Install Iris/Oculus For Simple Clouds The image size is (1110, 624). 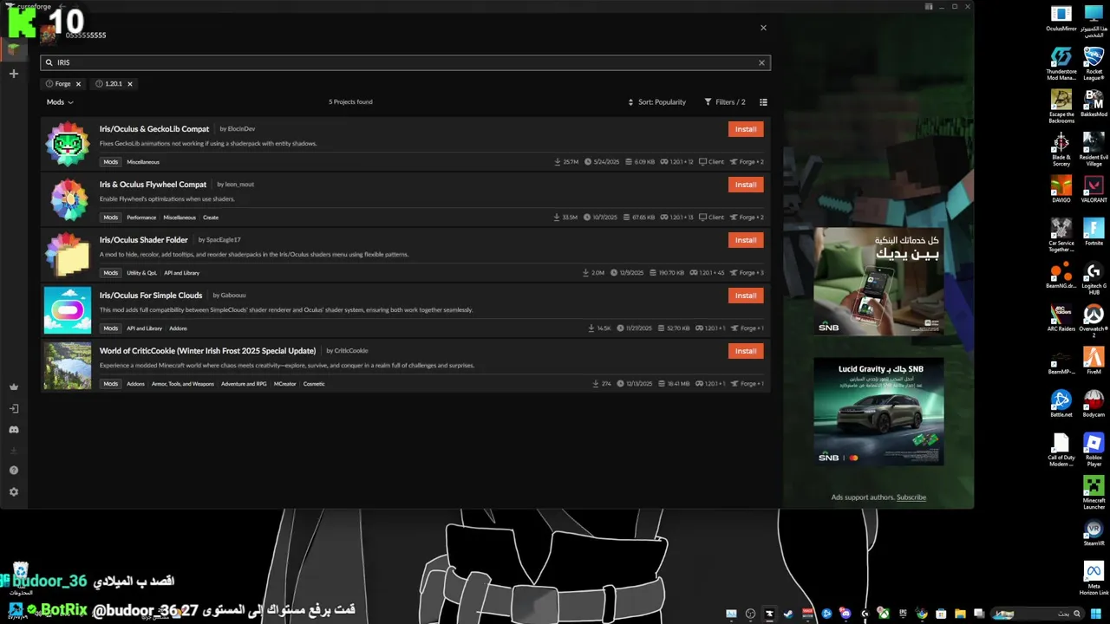click(x=746, y=296)
